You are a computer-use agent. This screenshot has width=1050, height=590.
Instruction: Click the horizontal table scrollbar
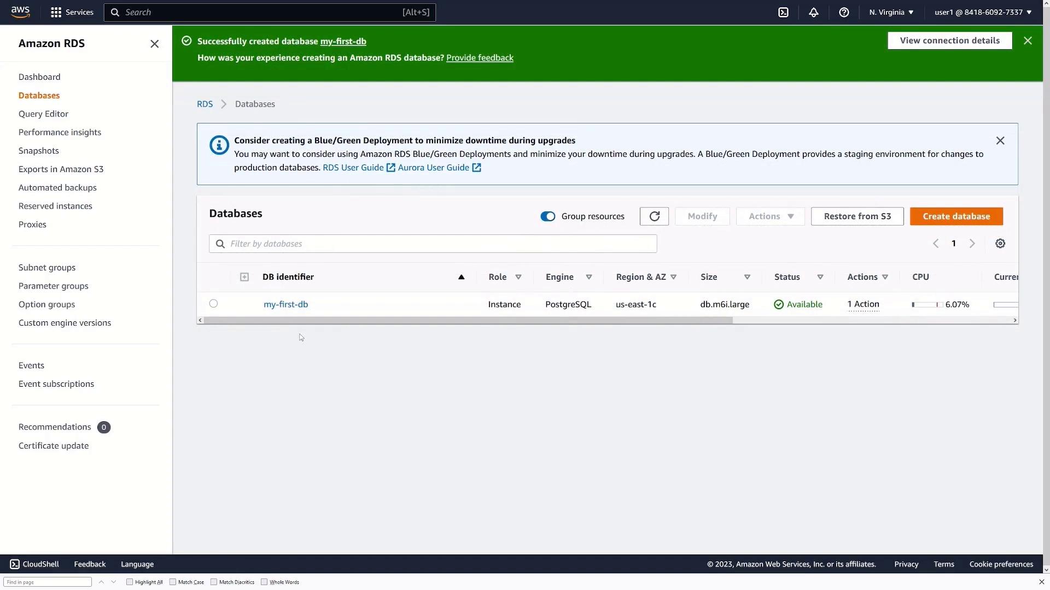[x=468, y=321]
